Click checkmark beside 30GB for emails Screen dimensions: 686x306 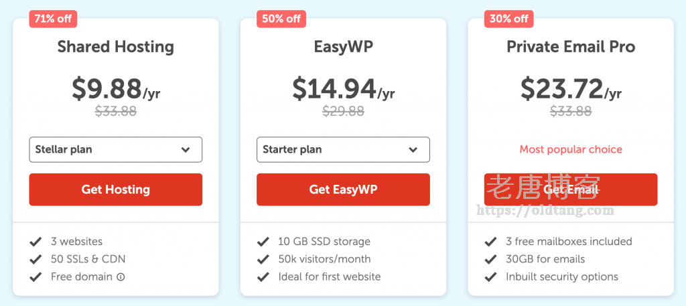(490, 259)
